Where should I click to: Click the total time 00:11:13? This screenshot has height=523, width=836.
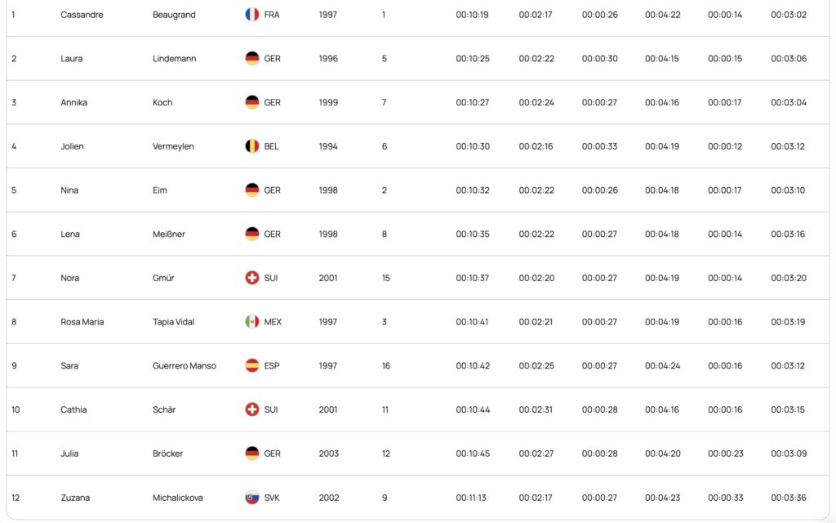pyautogui.click(x=472, y=498)
